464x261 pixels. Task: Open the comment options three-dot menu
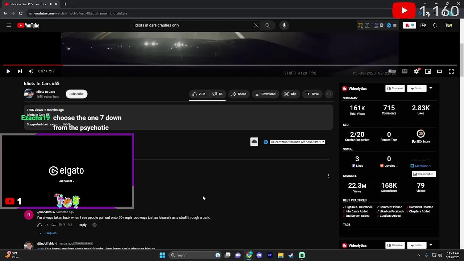coord(328,176)
